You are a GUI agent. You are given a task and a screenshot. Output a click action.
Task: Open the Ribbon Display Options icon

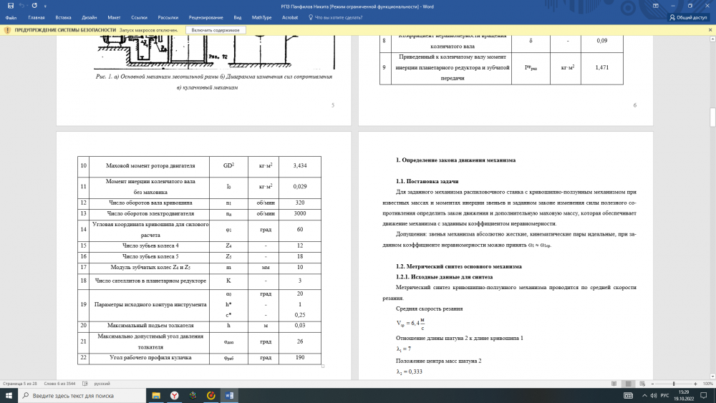pos(656,6)
